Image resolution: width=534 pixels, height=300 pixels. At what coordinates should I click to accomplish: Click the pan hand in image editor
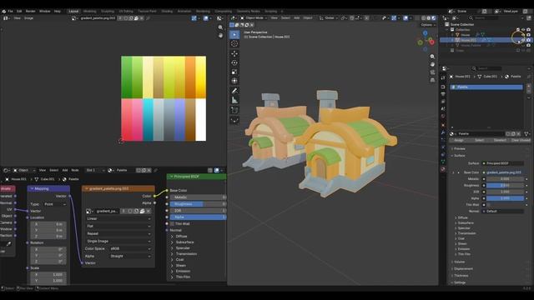coord(220,35)
